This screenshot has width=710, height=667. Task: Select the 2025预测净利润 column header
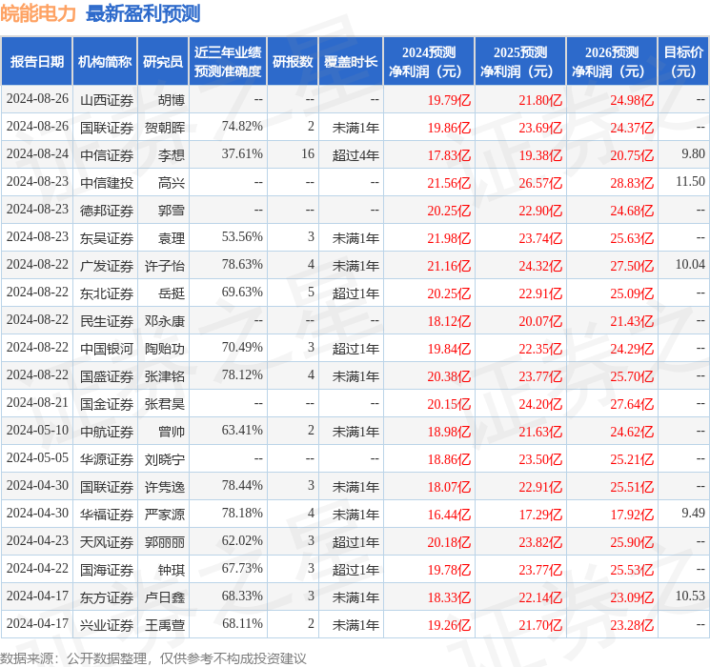520,62
